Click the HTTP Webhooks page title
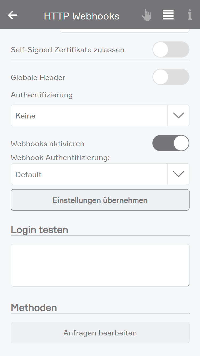Viewport: 200px width, 356px height. click(81, 16)
